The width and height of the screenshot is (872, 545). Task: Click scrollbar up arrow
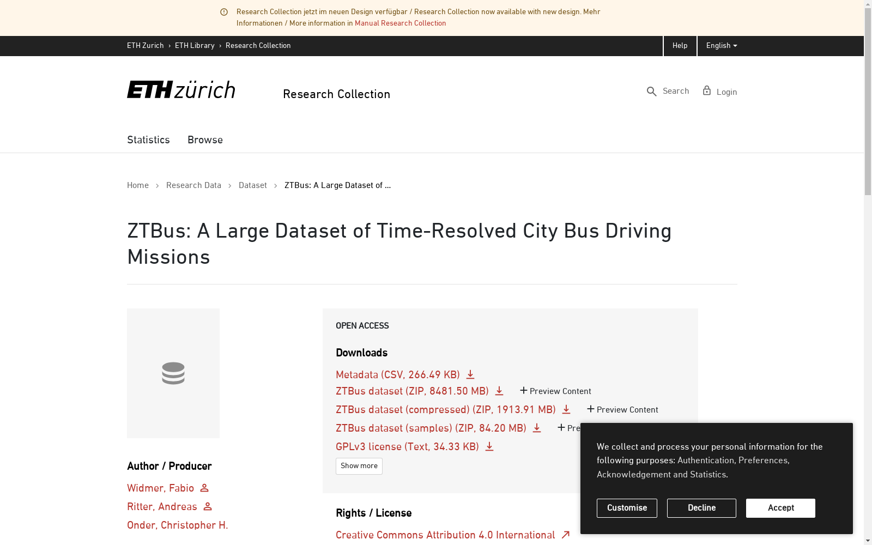(x=868, y=3)
